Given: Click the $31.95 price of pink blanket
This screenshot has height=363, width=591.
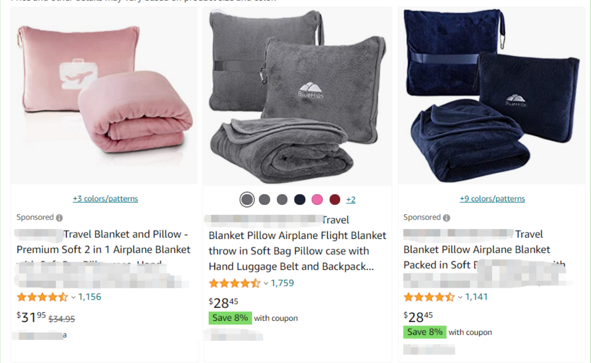Looking at the screenshot, I should (31, 317).
